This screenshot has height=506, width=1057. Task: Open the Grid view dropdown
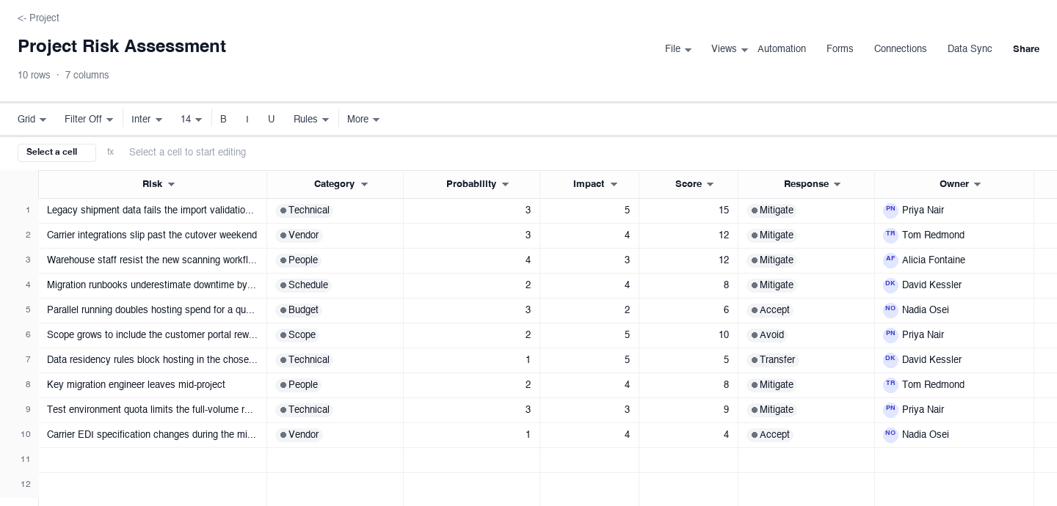coord(32,120)
